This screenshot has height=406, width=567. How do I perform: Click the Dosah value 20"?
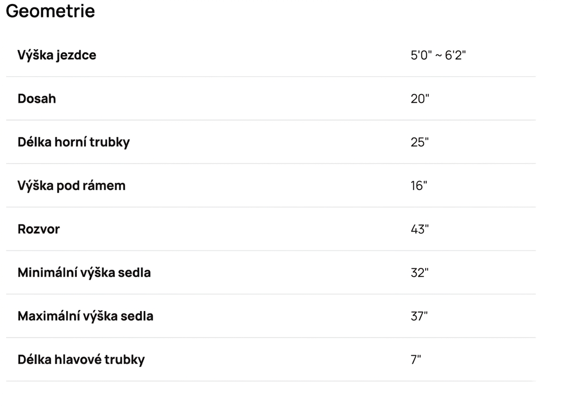click(420, 99)
